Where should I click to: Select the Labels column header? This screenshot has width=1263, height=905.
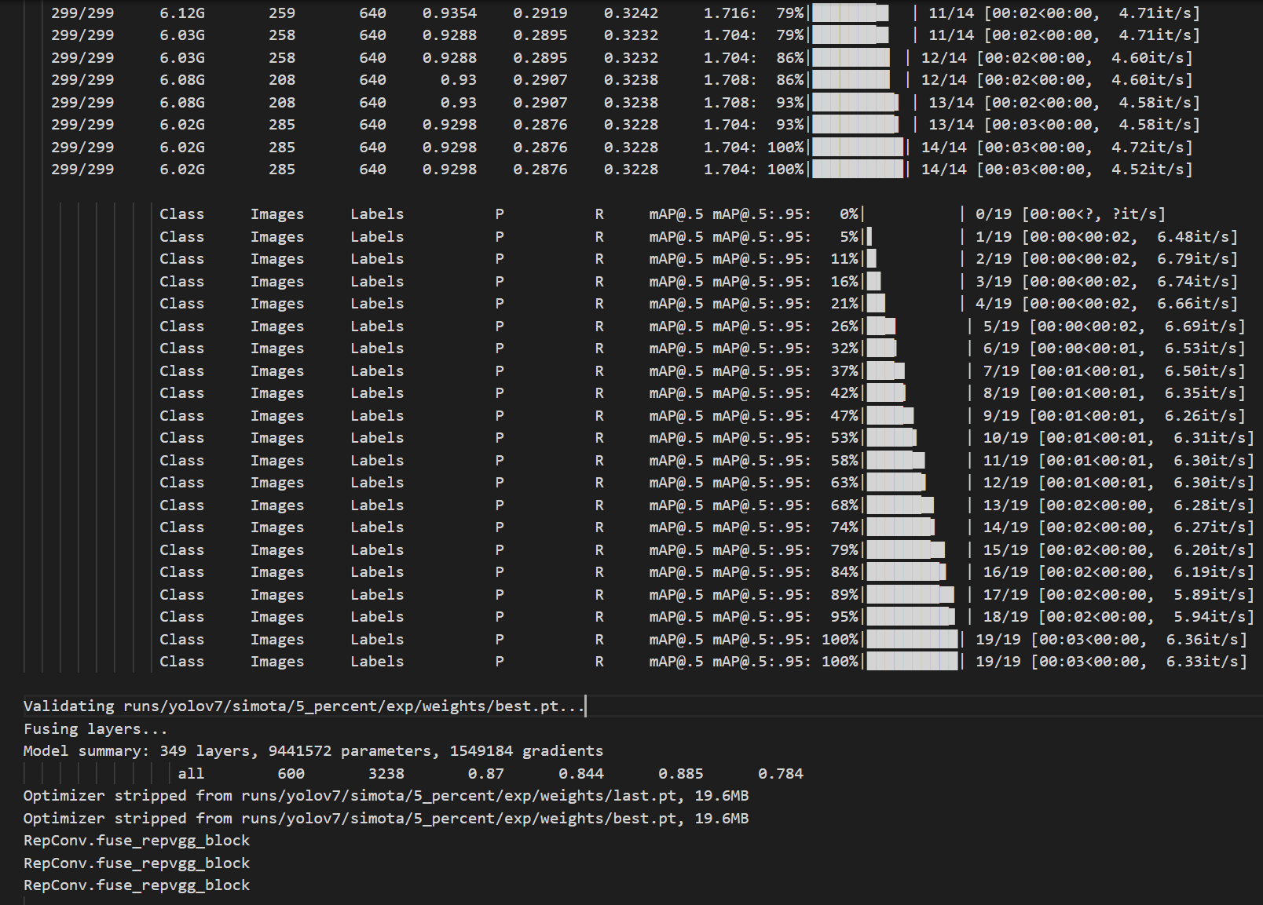point(377,213)
